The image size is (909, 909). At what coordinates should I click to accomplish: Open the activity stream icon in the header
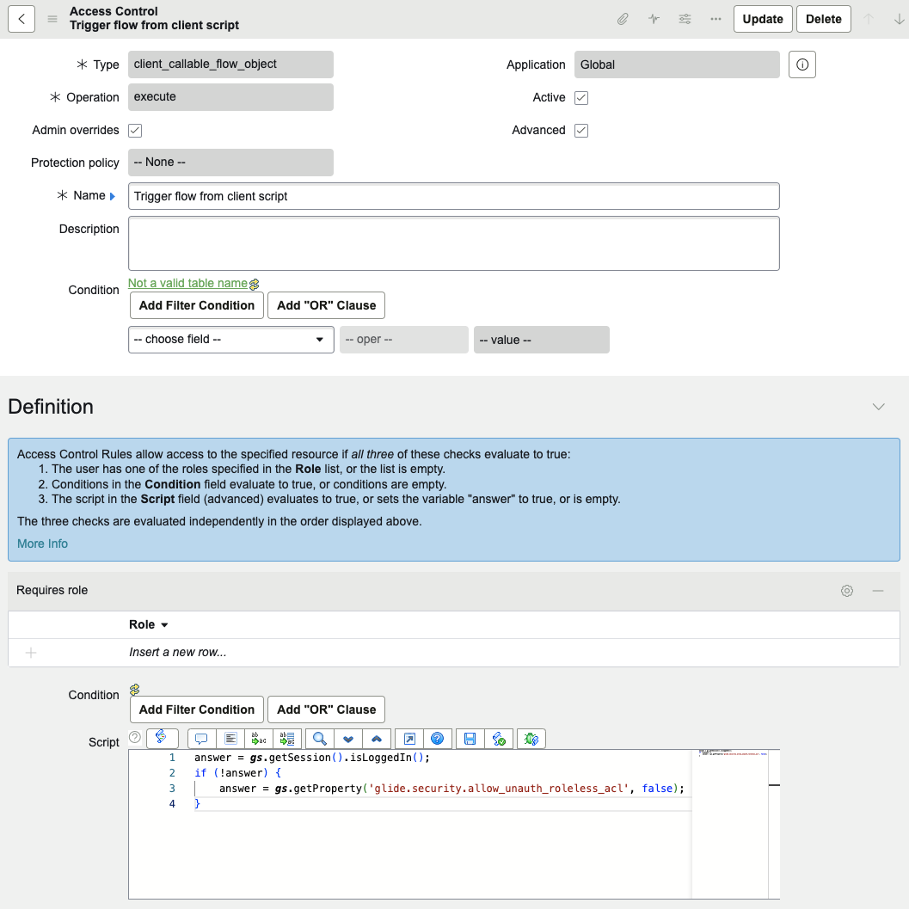(x=654, y=18)
